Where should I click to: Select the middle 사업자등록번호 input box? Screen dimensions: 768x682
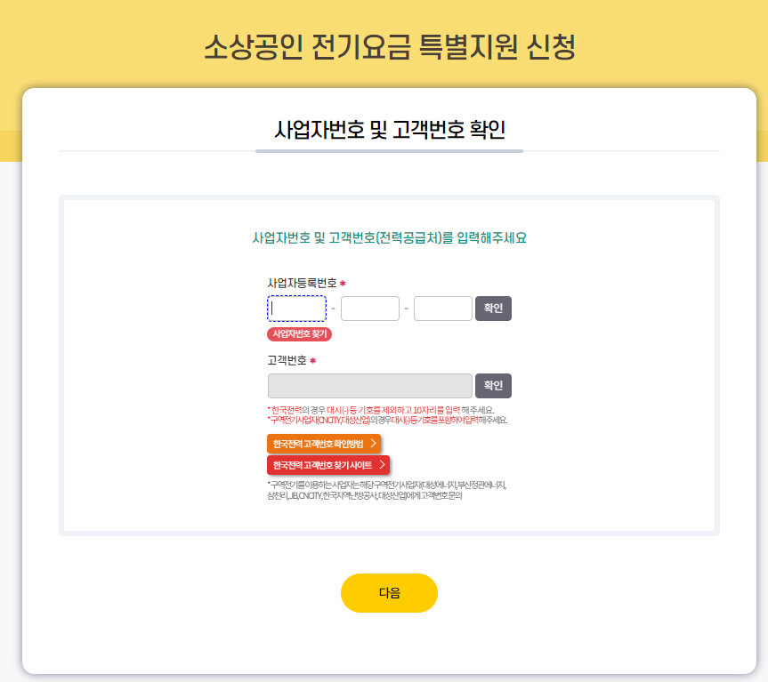(370, 309)
